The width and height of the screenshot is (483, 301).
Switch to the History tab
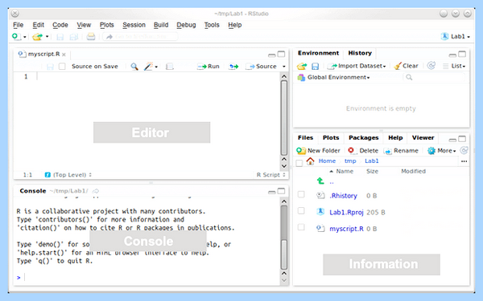pyautogui.click(x=360, y=53)
